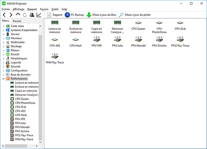Go up one level with up arrow
Viewport: 207px width, 149px height.
(x=18, y=14)
